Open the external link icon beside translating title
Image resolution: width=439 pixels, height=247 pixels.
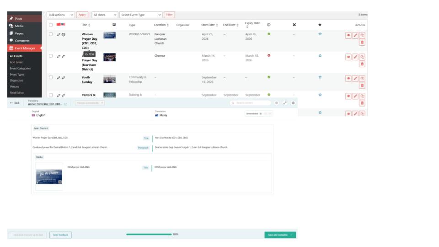(65, 104)
